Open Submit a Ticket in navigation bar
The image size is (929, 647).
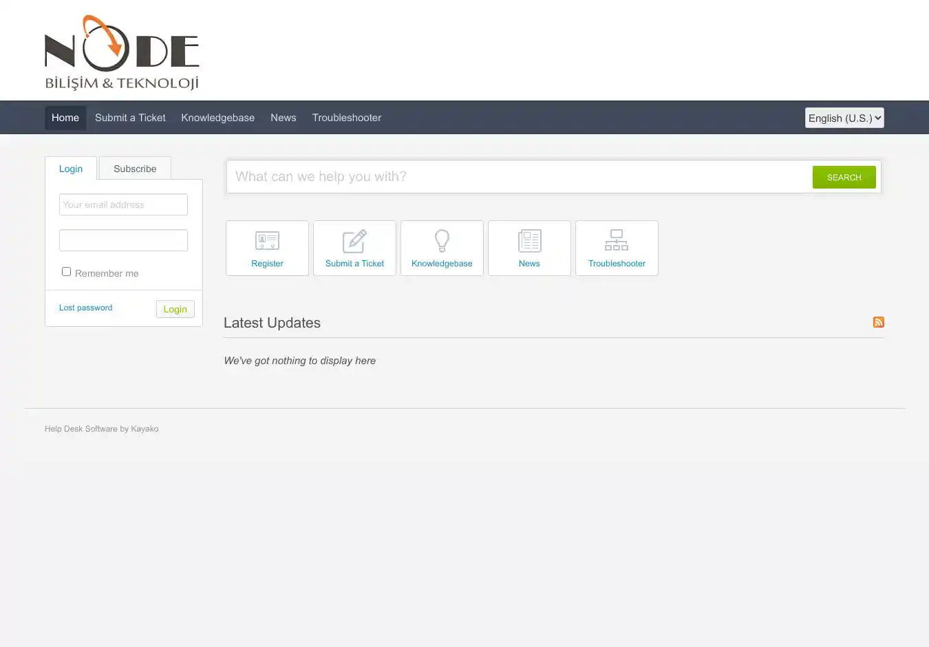130,118
